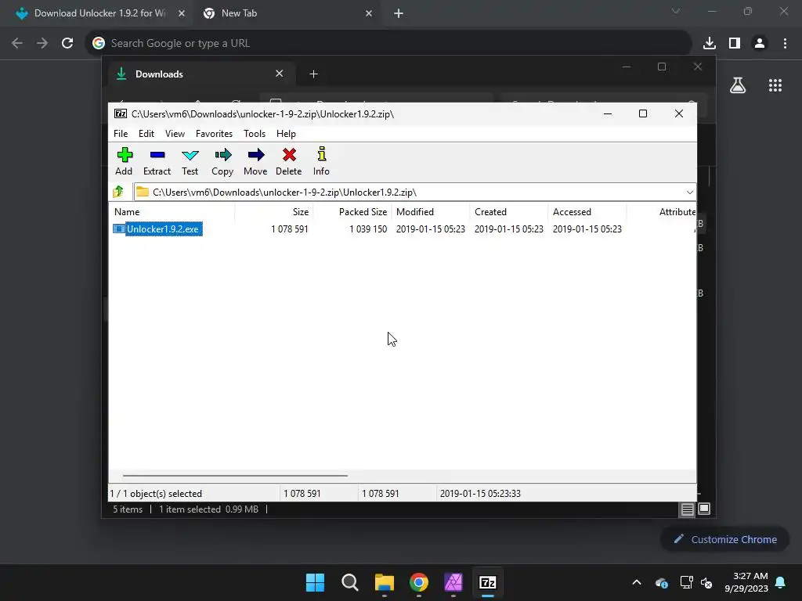Add a new tab in File Explorer
Screen dimensions: 802x601
click(x=313, y=74)
